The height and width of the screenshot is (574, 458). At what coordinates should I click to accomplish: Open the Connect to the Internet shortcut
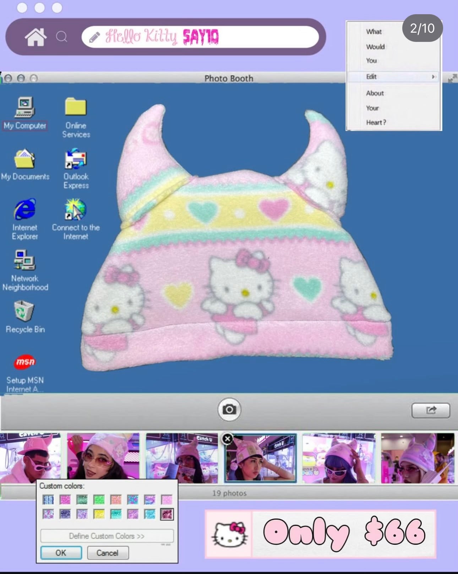tap(76, 219)
